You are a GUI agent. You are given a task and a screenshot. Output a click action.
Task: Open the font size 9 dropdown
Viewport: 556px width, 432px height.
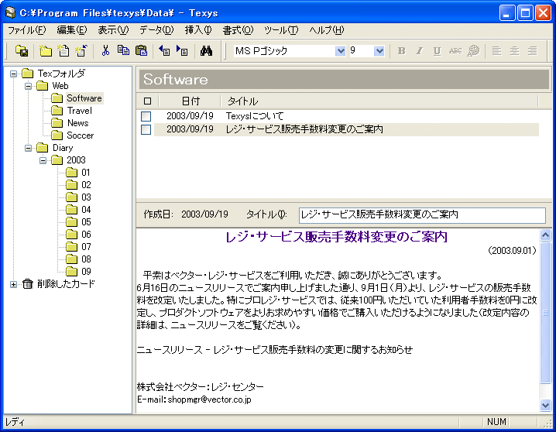click(379, 51)
